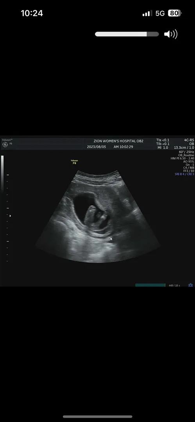Viewport: 195px width, 422px height.
Task: Tap the 4C-RS probe label
Action: coord(189,140)
